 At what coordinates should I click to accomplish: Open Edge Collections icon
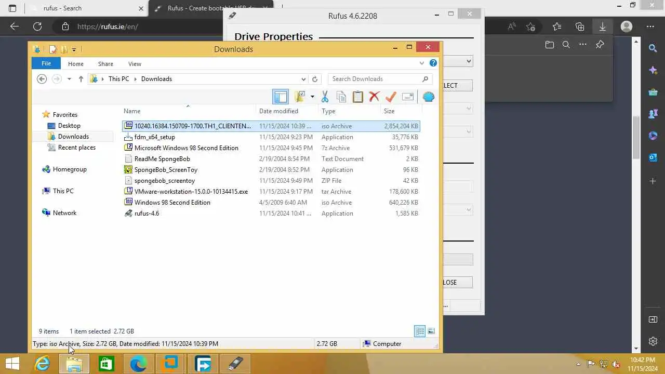(580, 26)
